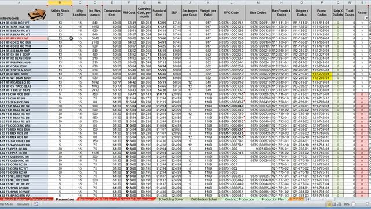The image size is (371, 209).
Task: Switch to Normal view
Action: pyautogui.click(x=329, y=204)
